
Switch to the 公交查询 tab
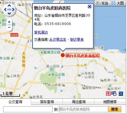tap(15, 102)
